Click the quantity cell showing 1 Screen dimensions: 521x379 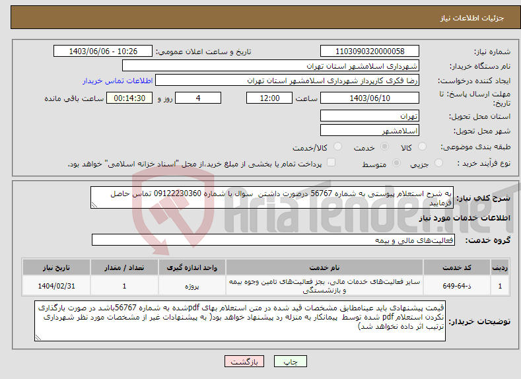(x=124, y=286)
